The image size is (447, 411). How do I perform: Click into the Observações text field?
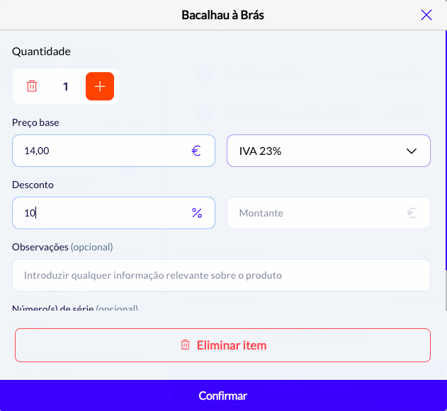click(x=221, y=275)
